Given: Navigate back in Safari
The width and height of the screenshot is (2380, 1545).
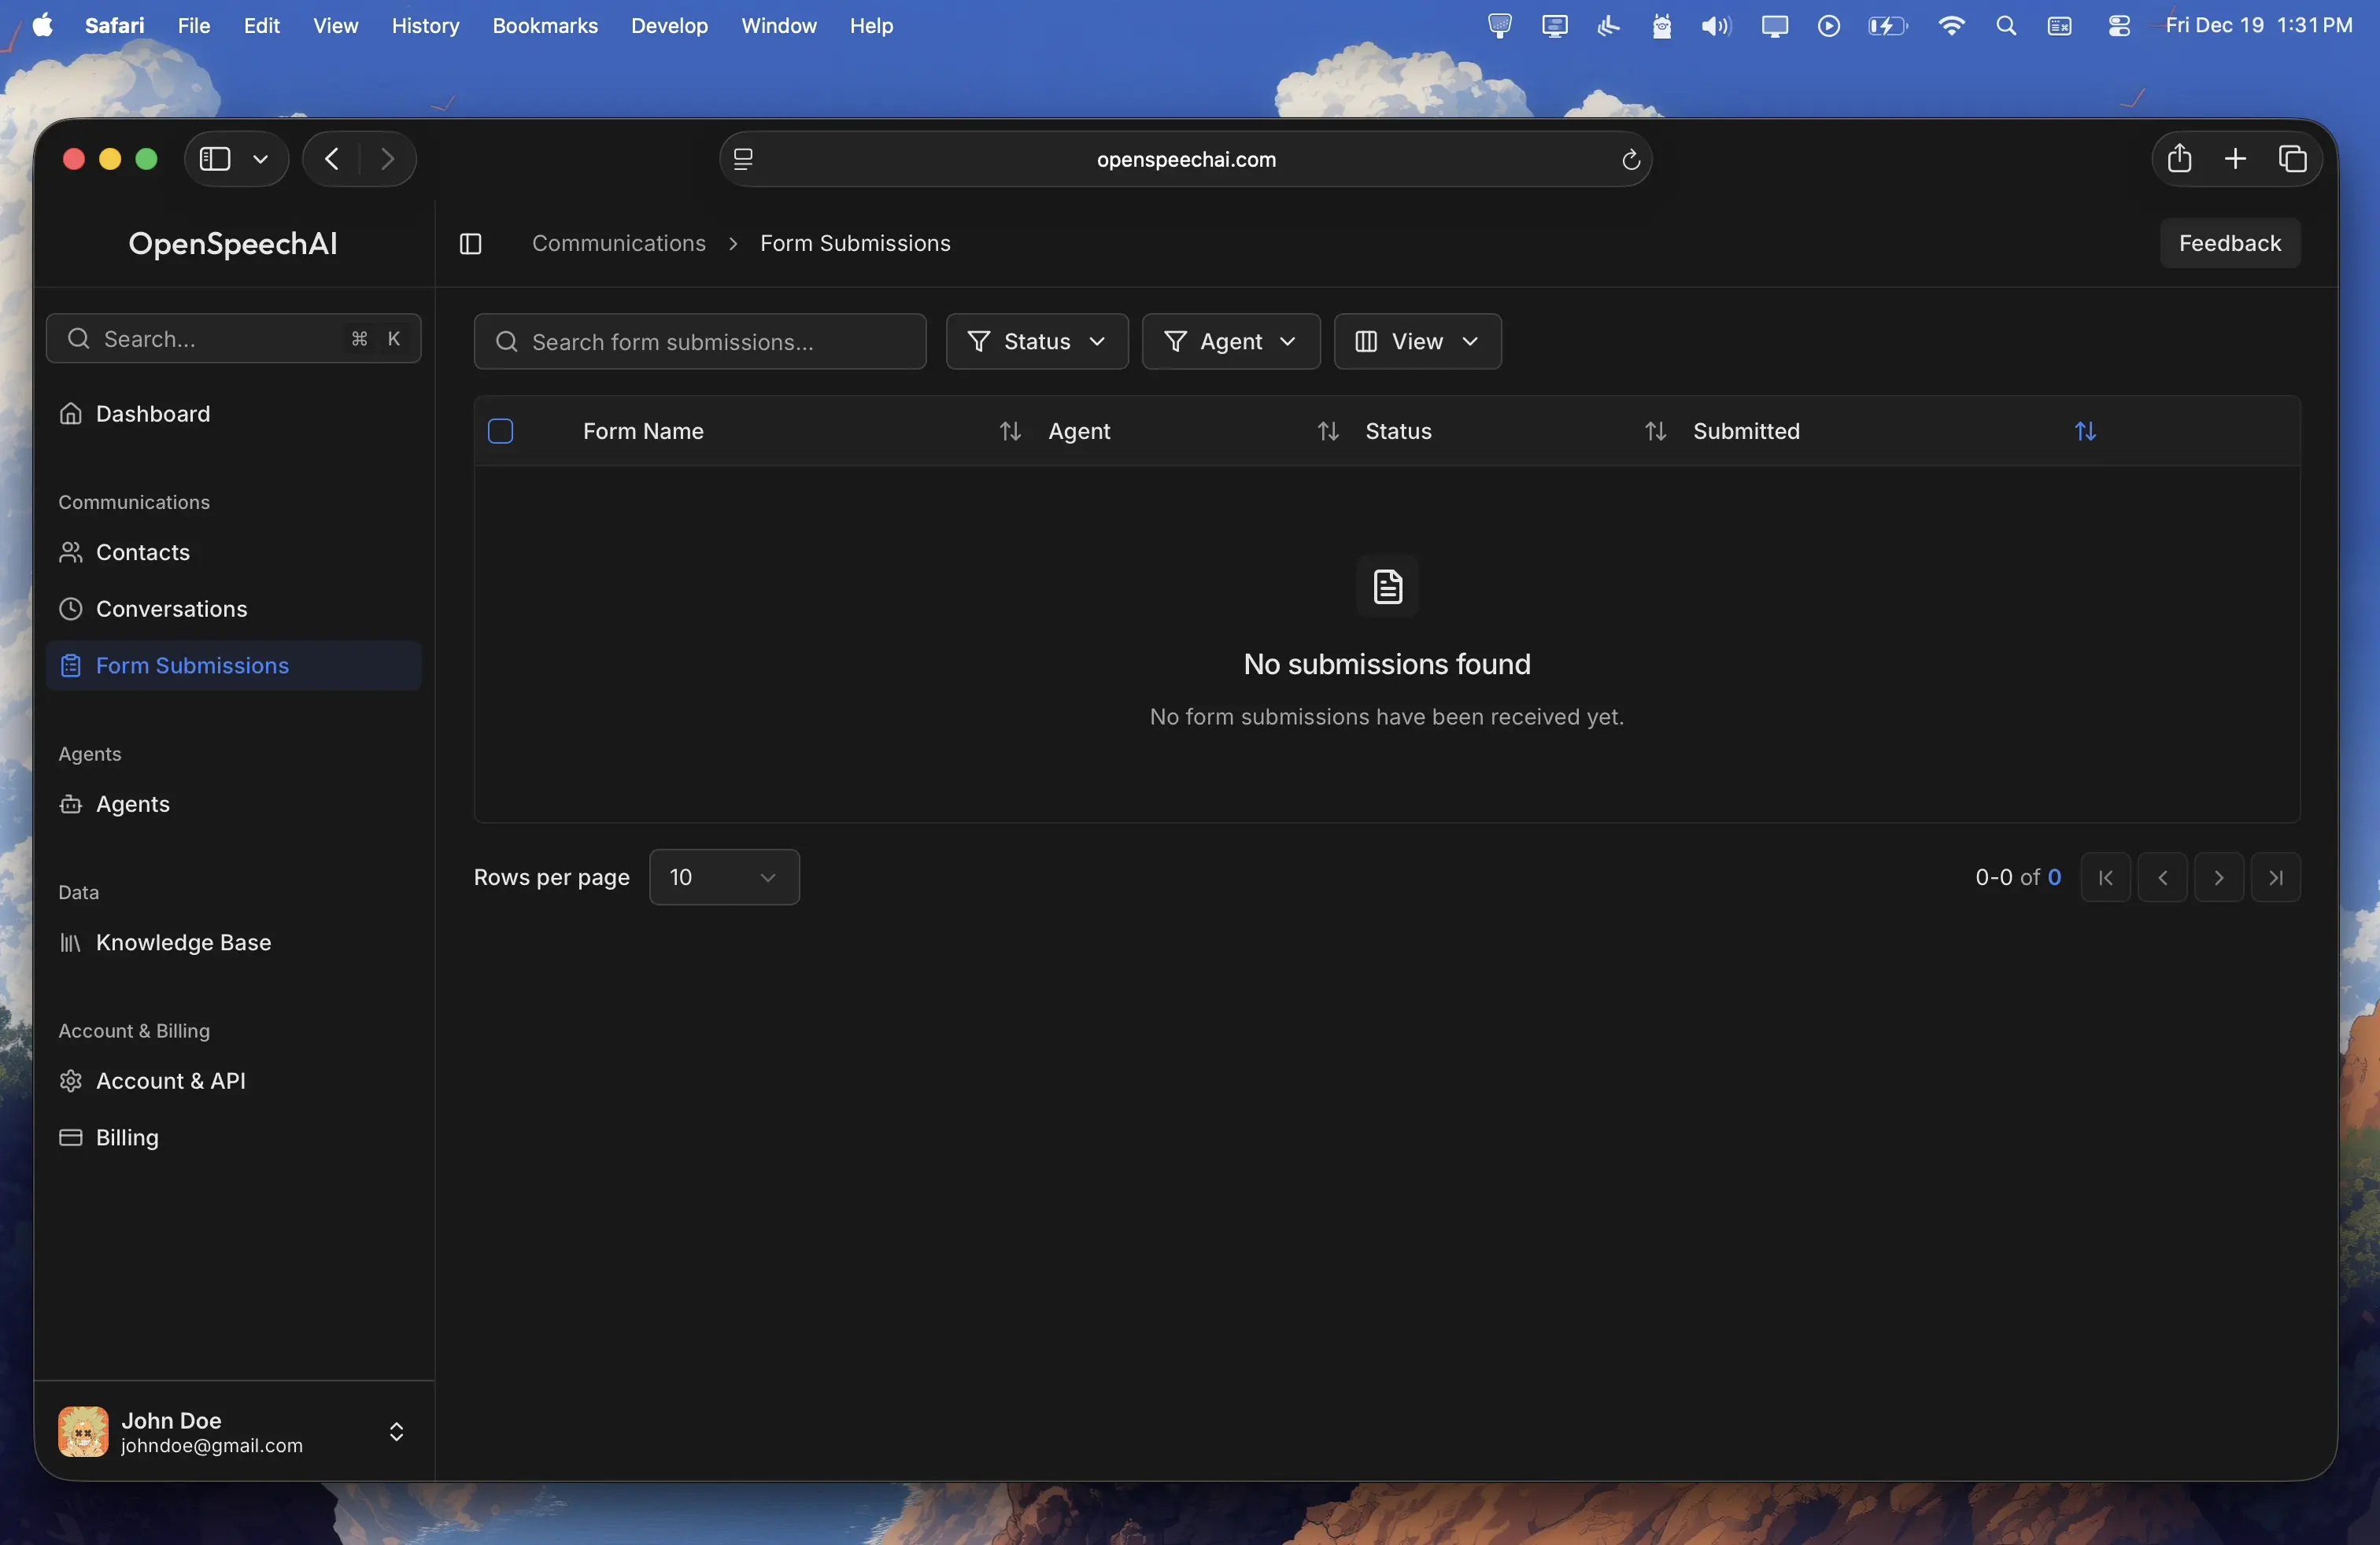Looking at the screenshot, I should (332, 159).
